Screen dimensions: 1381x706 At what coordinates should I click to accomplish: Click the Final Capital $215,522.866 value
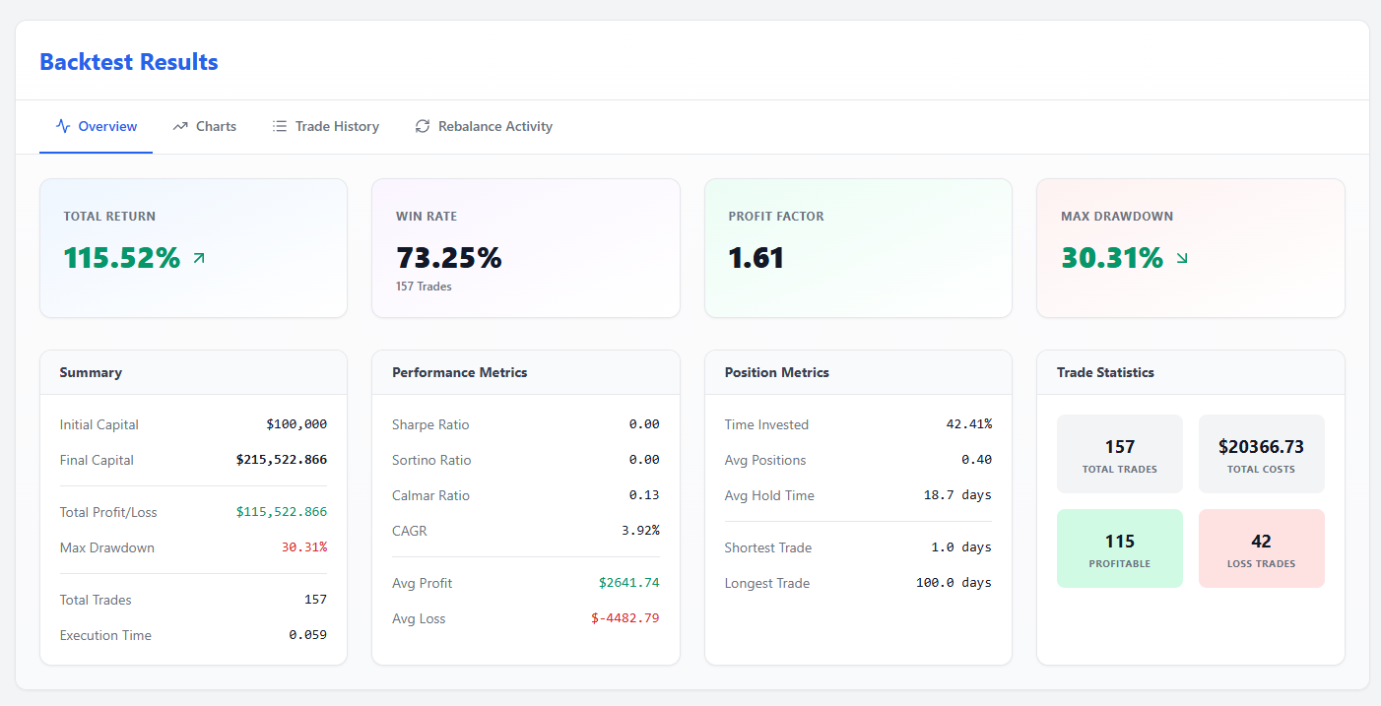click(282, 460)
